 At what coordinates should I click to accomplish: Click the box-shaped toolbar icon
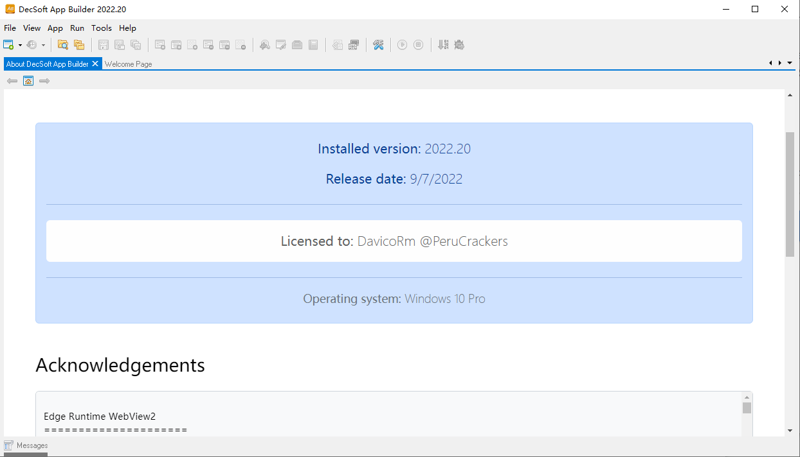[x=297, y=45]
